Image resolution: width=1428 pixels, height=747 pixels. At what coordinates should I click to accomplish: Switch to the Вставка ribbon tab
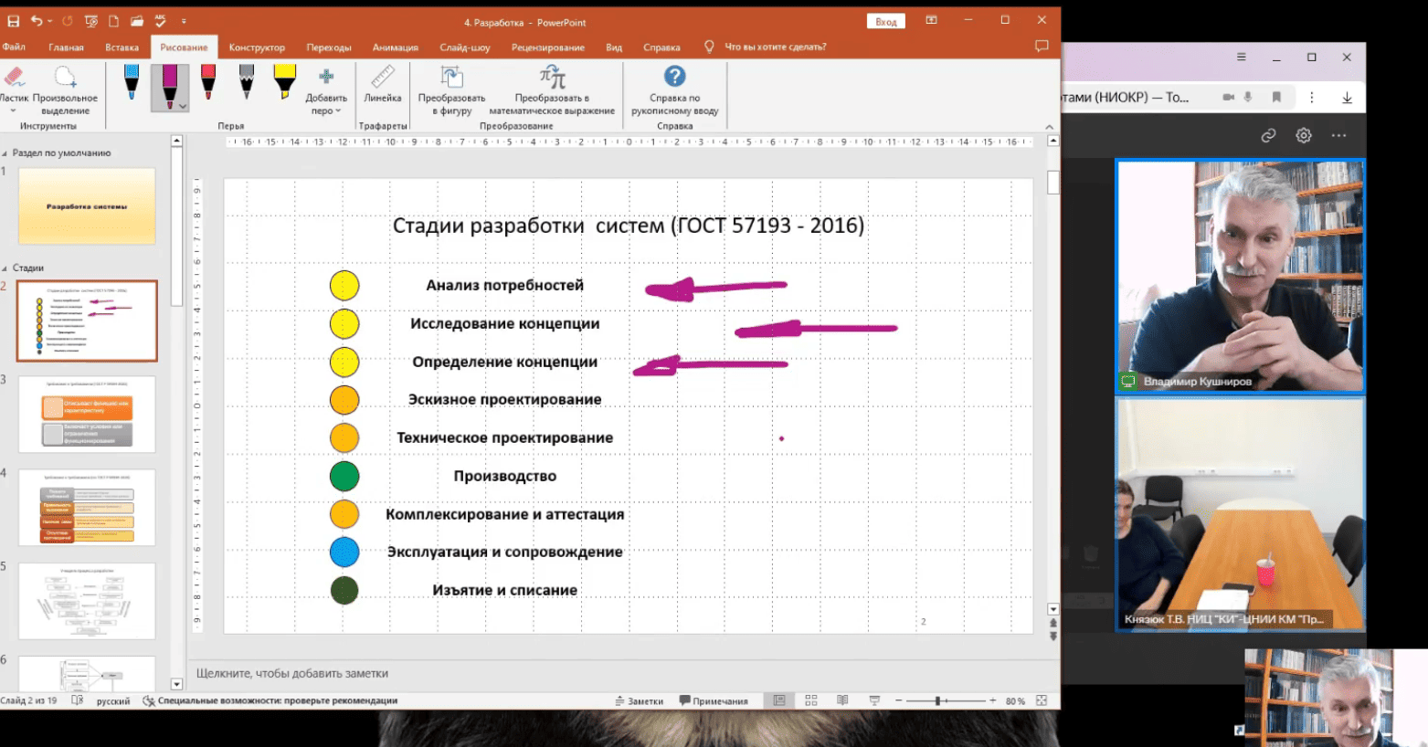pyautogui.click(x=122, y=47)
